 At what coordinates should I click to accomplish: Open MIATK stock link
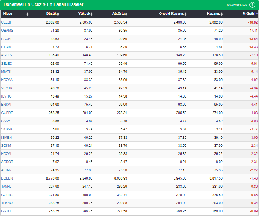(x=6, y=72)
